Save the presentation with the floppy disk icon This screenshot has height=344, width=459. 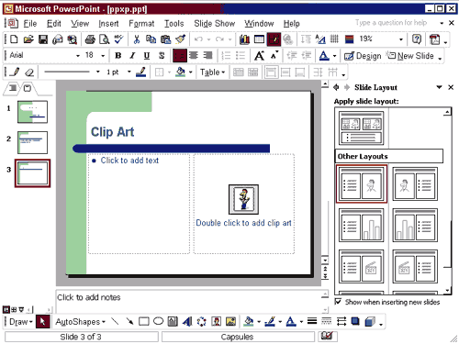(x=43, y=39)
